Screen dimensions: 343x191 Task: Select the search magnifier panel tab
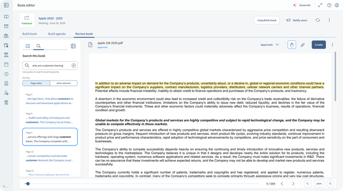(39, 46)
